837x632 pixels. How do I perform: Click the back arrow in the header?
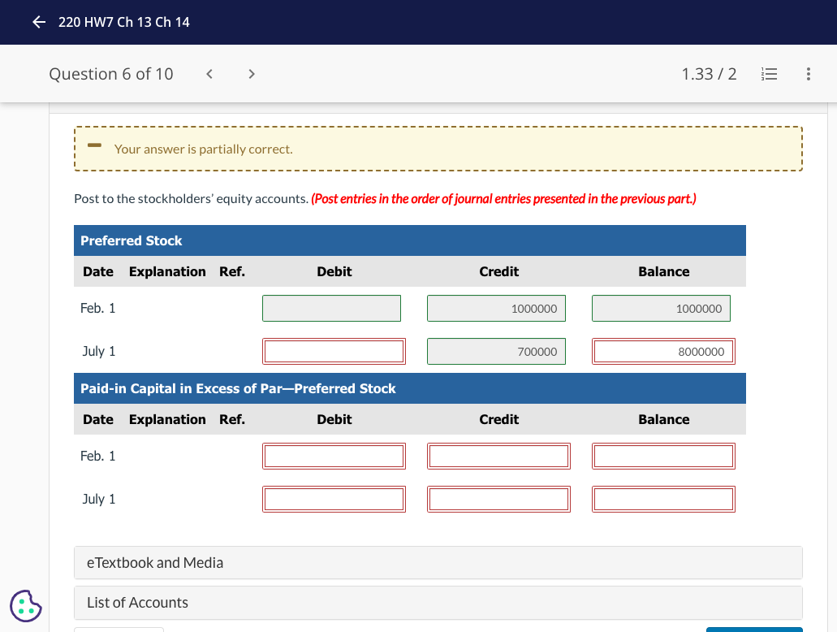coord(38,22)
